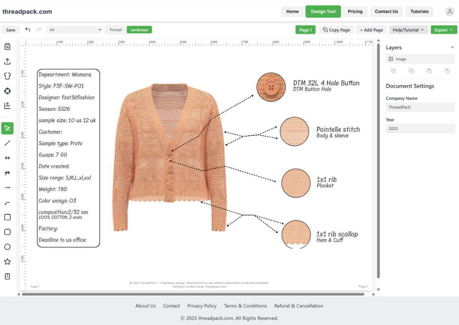Viewport: 459px width, 325px height.
Task: Switch orientation to Portrait
Action: click(x=115, y=30)
